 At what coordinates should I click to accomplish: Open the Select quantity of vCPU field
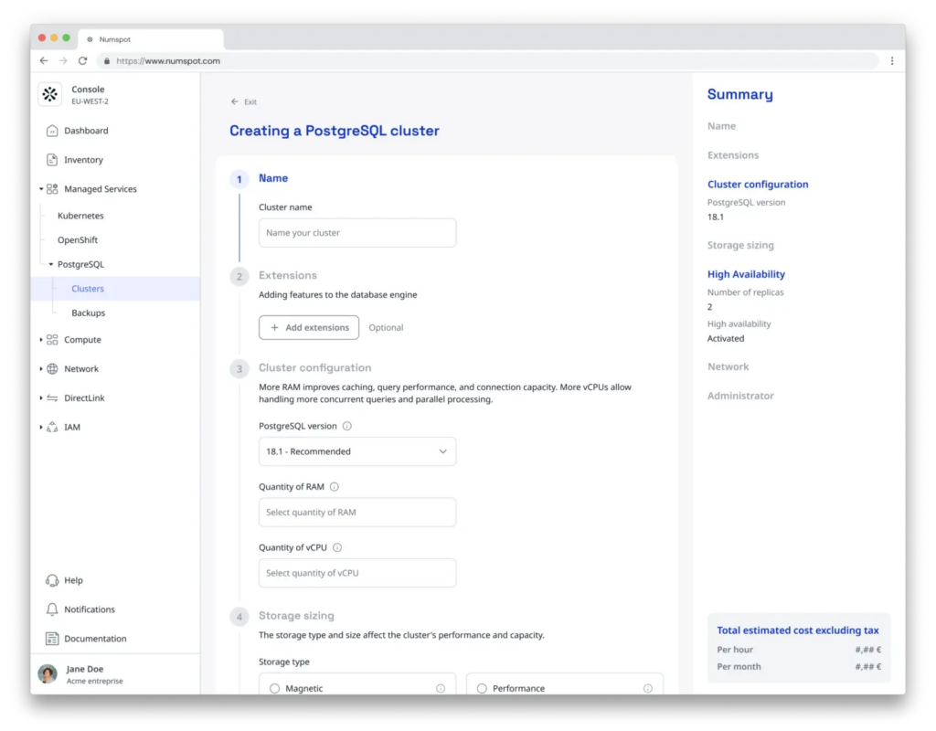(357, 573)
